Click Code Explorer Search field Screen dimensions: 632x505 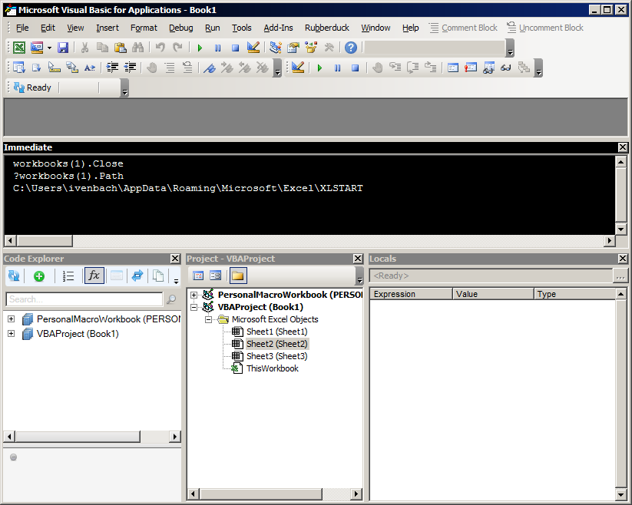pos(84,299)
